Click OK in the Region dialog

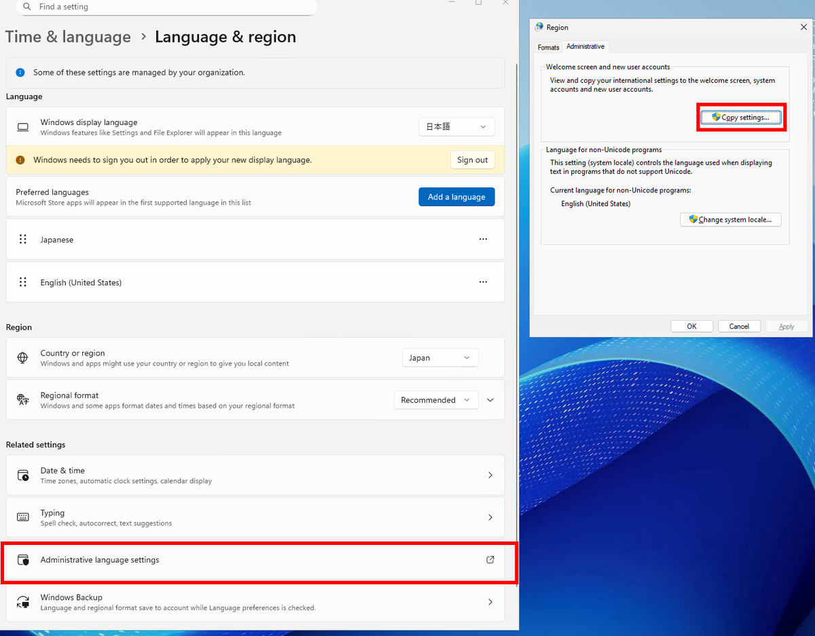click(x=691, y=326)
